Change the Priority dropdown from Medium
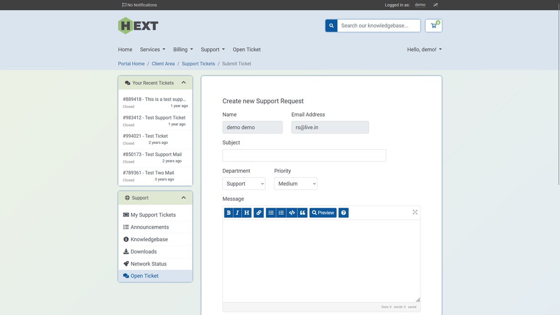 click(x=295, y=184)
